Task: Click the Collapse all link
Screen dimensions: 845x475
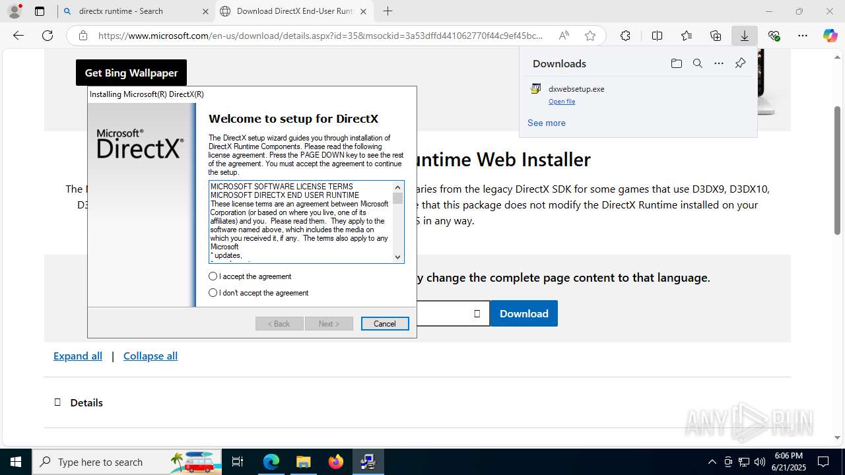Action: 151,356
